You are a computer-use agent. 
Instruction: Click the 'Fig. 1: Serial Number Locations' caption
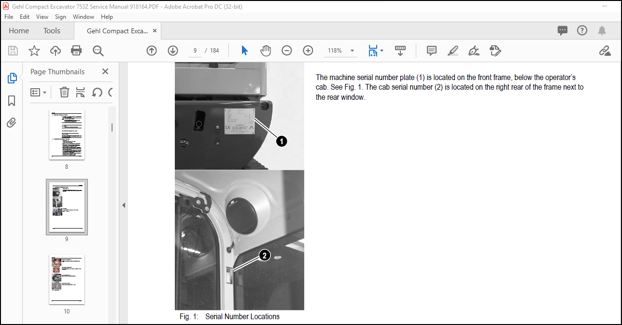(x=229, y=317)
